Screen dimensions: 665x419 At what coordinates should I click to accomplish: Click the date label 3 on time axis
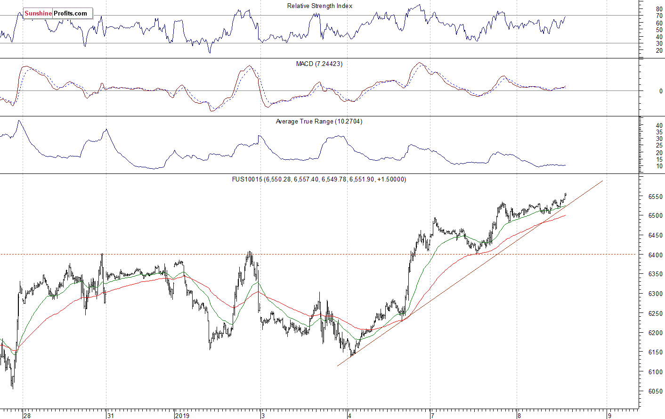(264, 416)
